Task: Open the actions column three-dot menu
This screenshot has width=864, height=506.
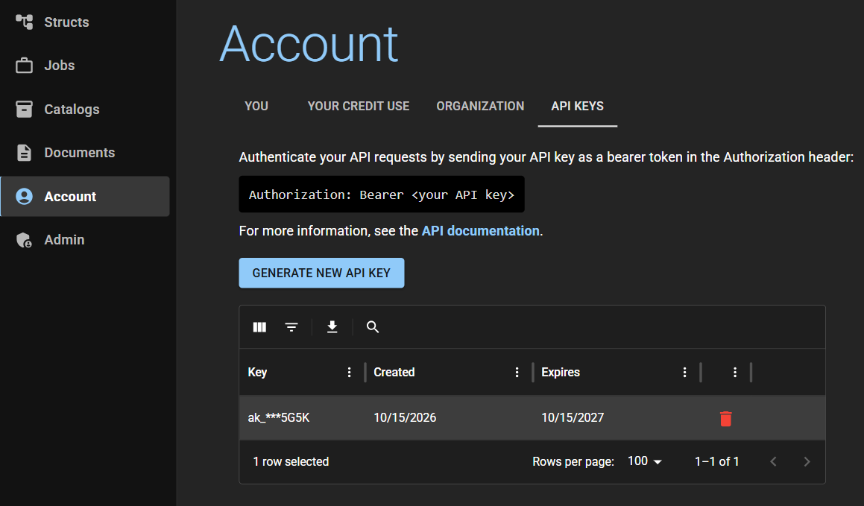Action: 734,372
